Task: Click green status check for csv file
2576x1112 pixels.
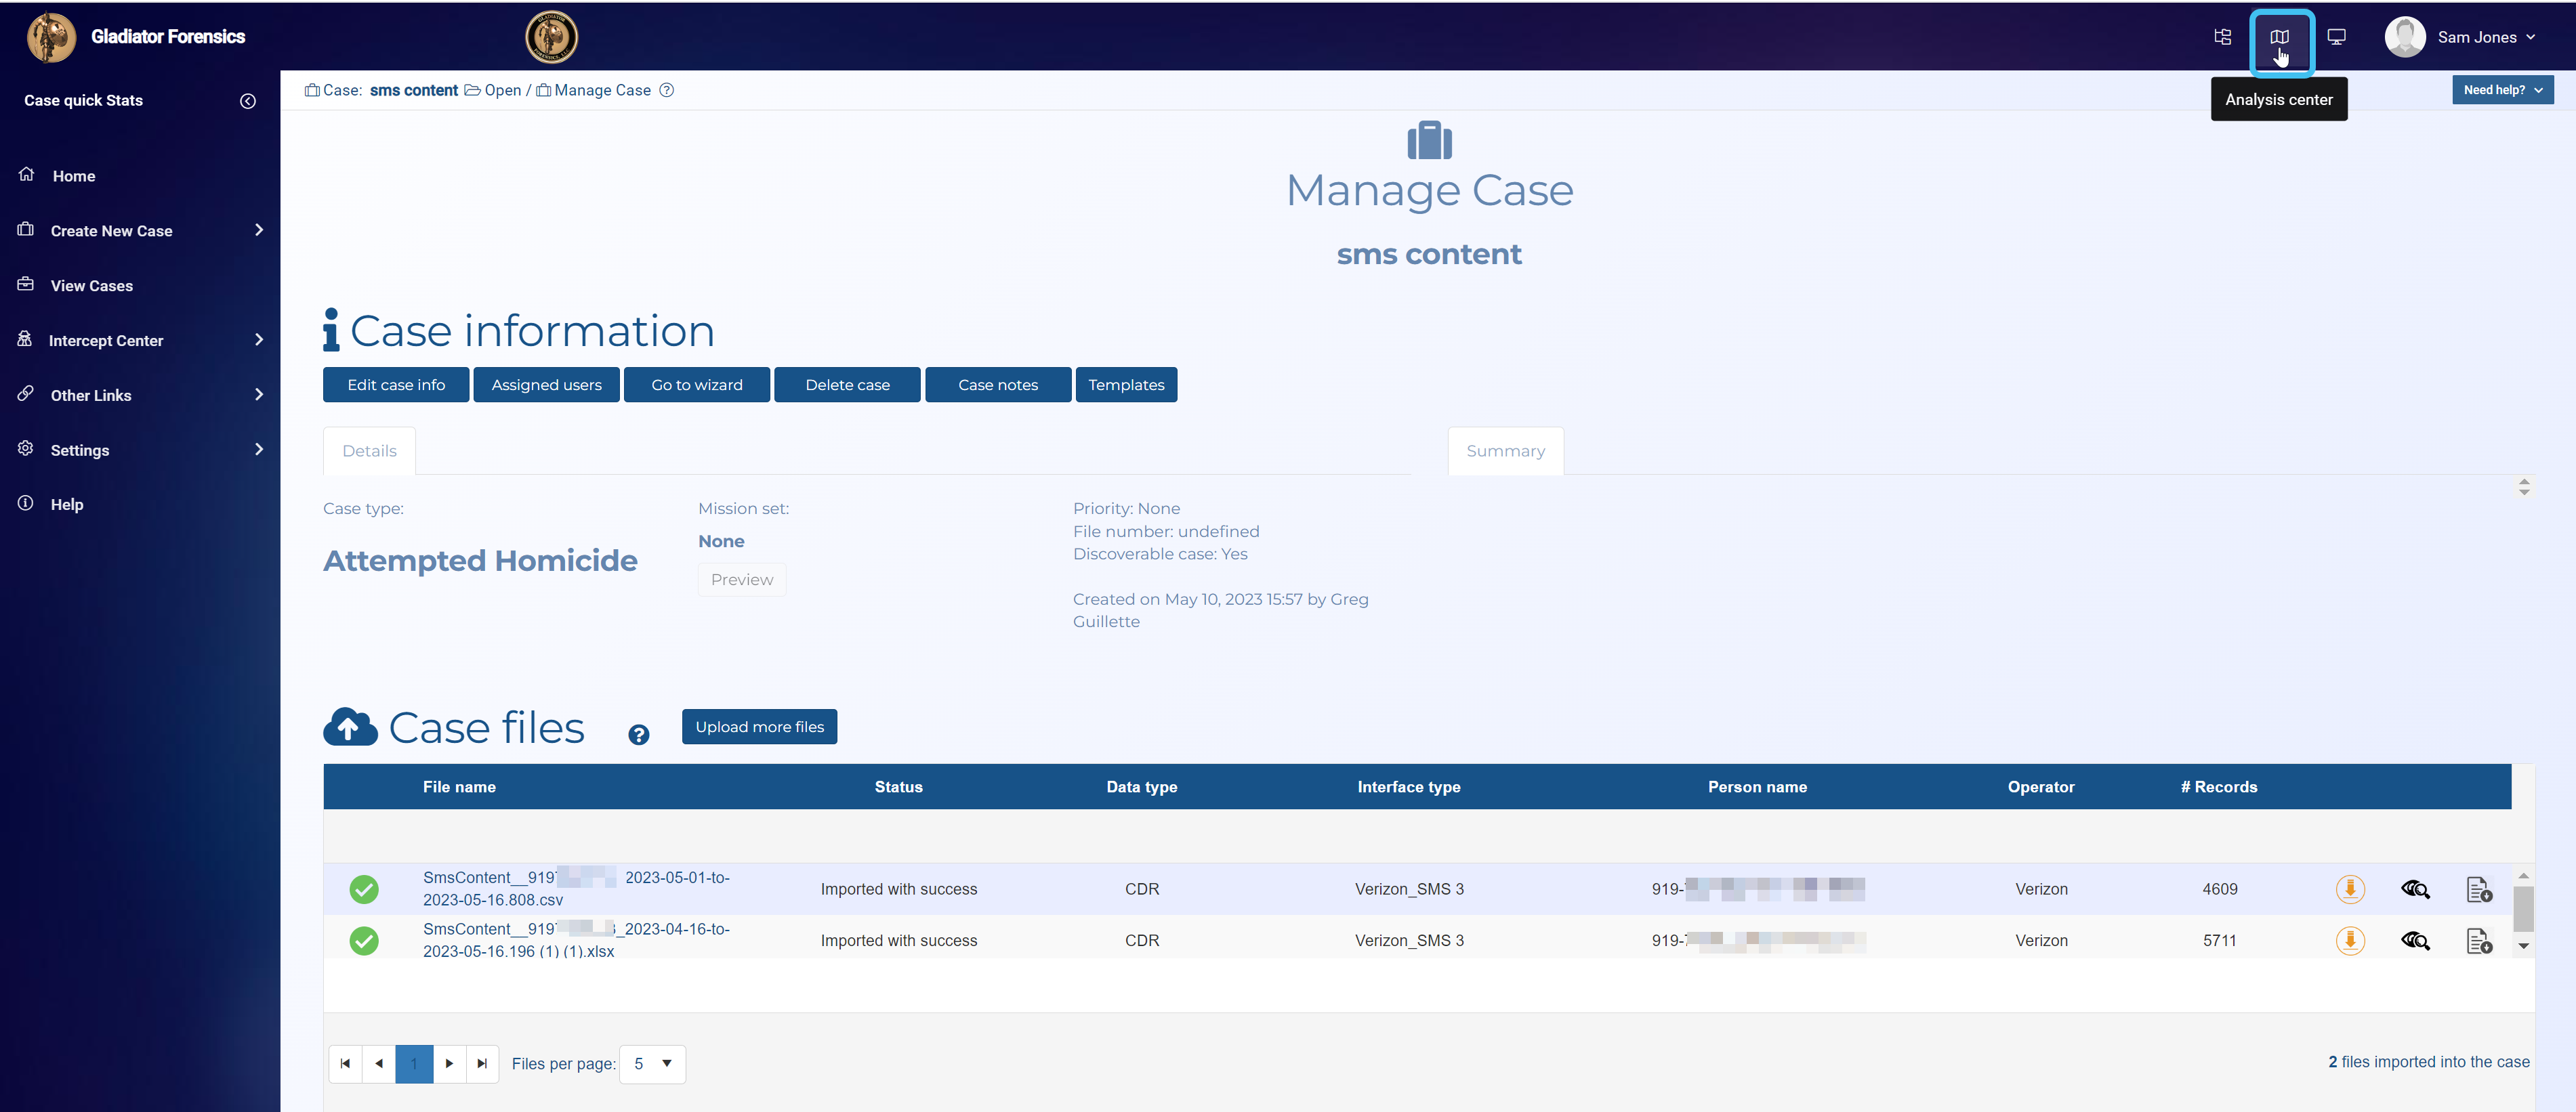Action: click(364, 889)
